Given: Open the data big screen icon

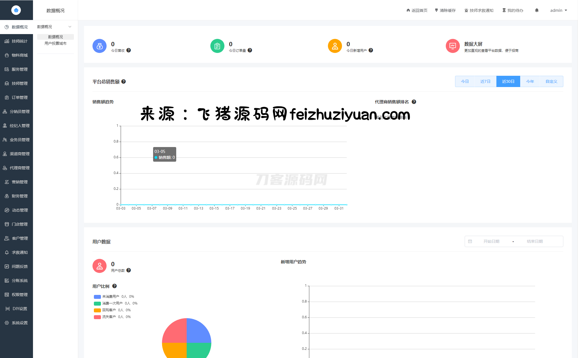Looking at the screenshot, I should [x=453, y=46].
